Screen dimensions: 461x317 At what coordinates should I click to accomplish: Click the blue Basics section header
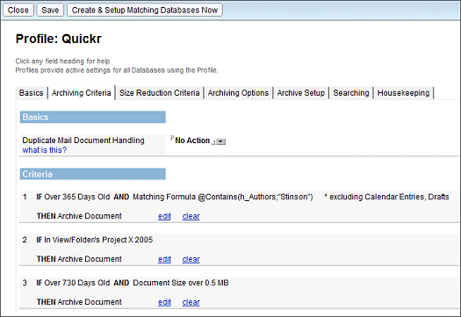pyautogui.click(x=92, y=117)
